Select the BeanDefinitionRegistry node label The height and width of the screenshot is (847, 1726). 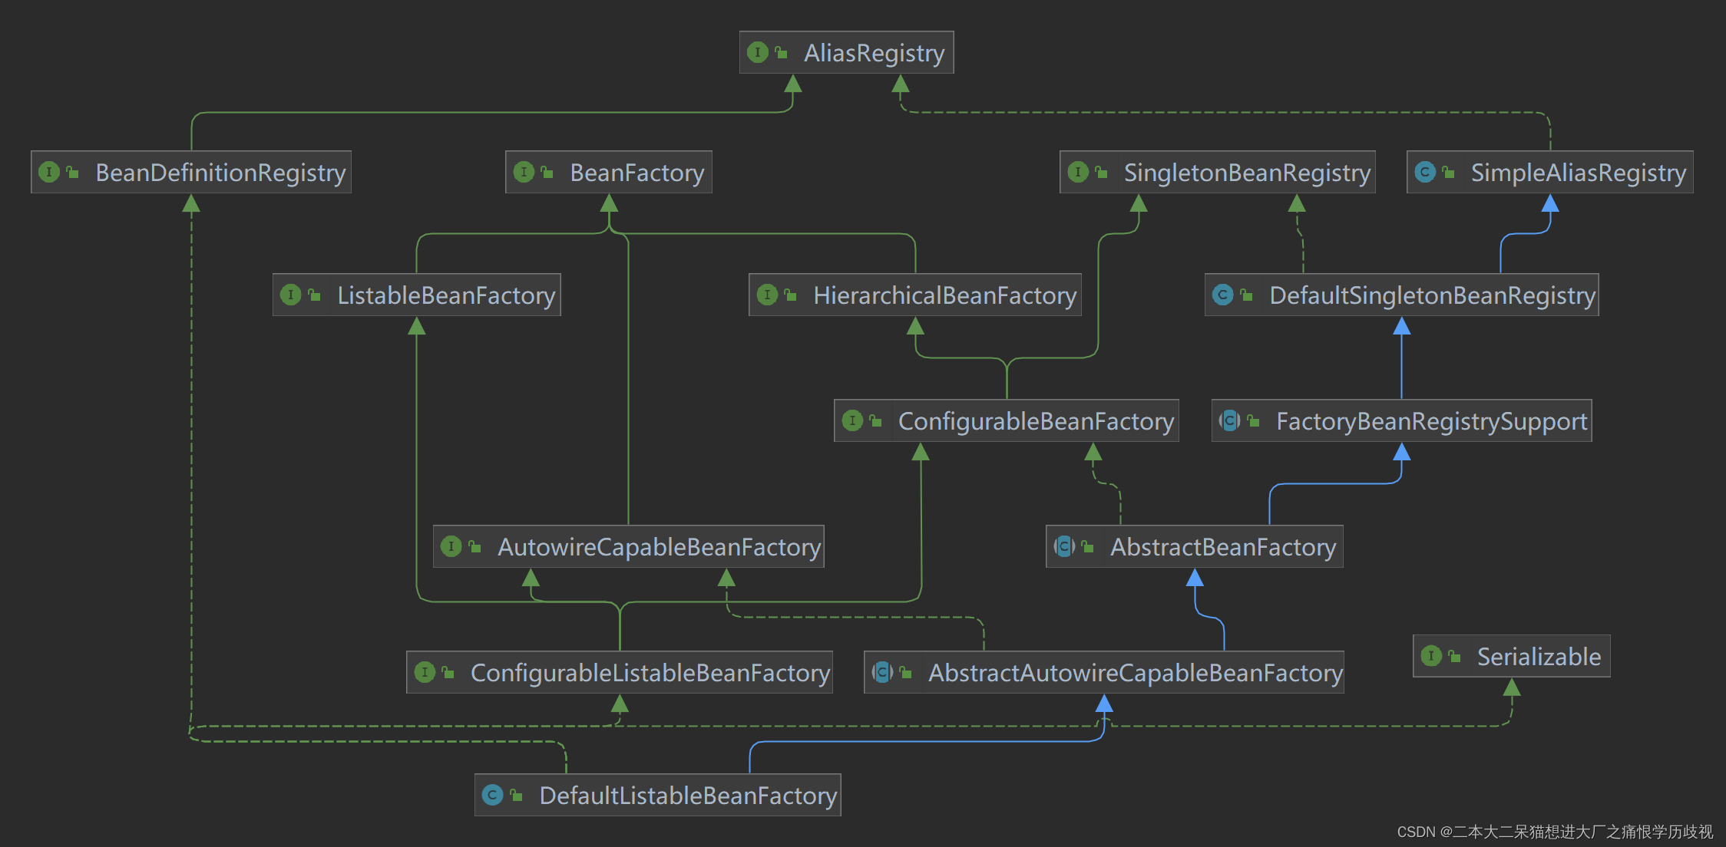click(220, 173)
